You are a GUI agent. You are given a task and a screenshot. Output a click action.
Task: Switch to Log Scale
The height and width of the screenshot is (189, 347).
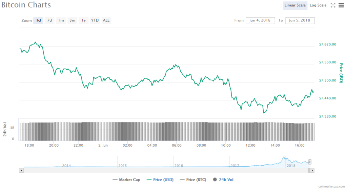pyautogui.click(x=318, y=5)
